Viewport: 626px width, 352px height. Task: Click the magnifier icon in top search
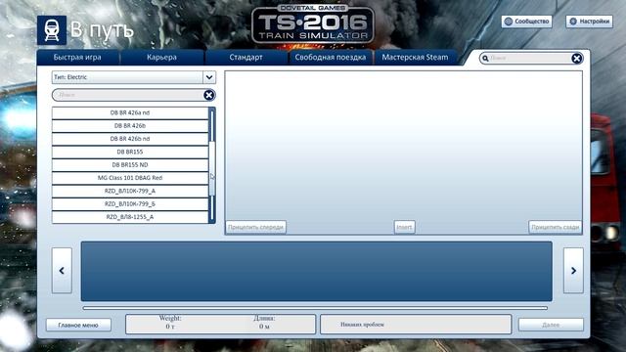coord(485,59)
